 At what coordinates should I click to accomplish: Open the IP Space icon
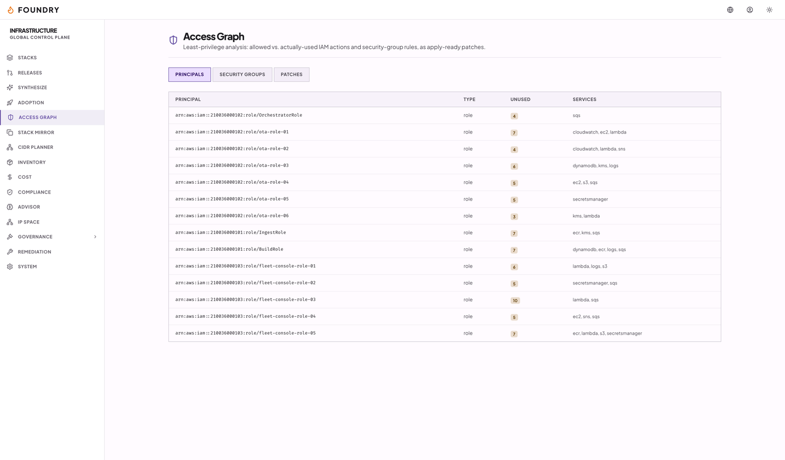click(10, 222)
